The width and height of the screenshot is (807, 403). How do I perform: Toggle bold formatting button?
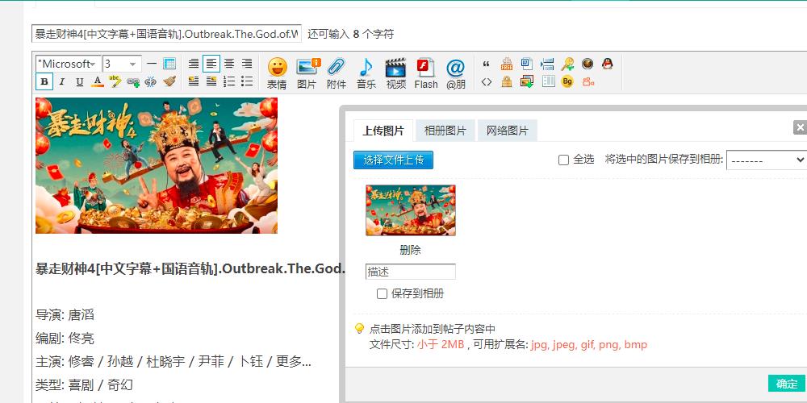click(x=44, y=81)
